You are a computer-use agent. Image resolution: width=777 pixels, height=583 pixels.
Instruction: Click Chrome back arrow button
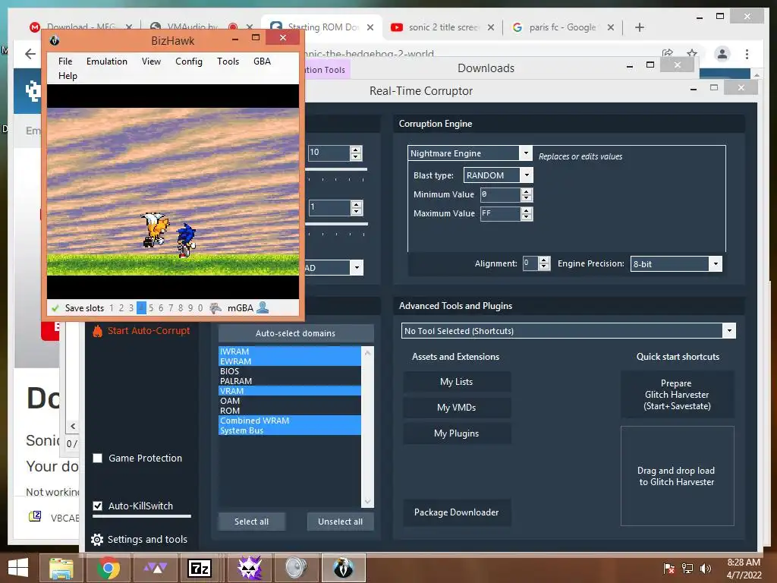30,54
